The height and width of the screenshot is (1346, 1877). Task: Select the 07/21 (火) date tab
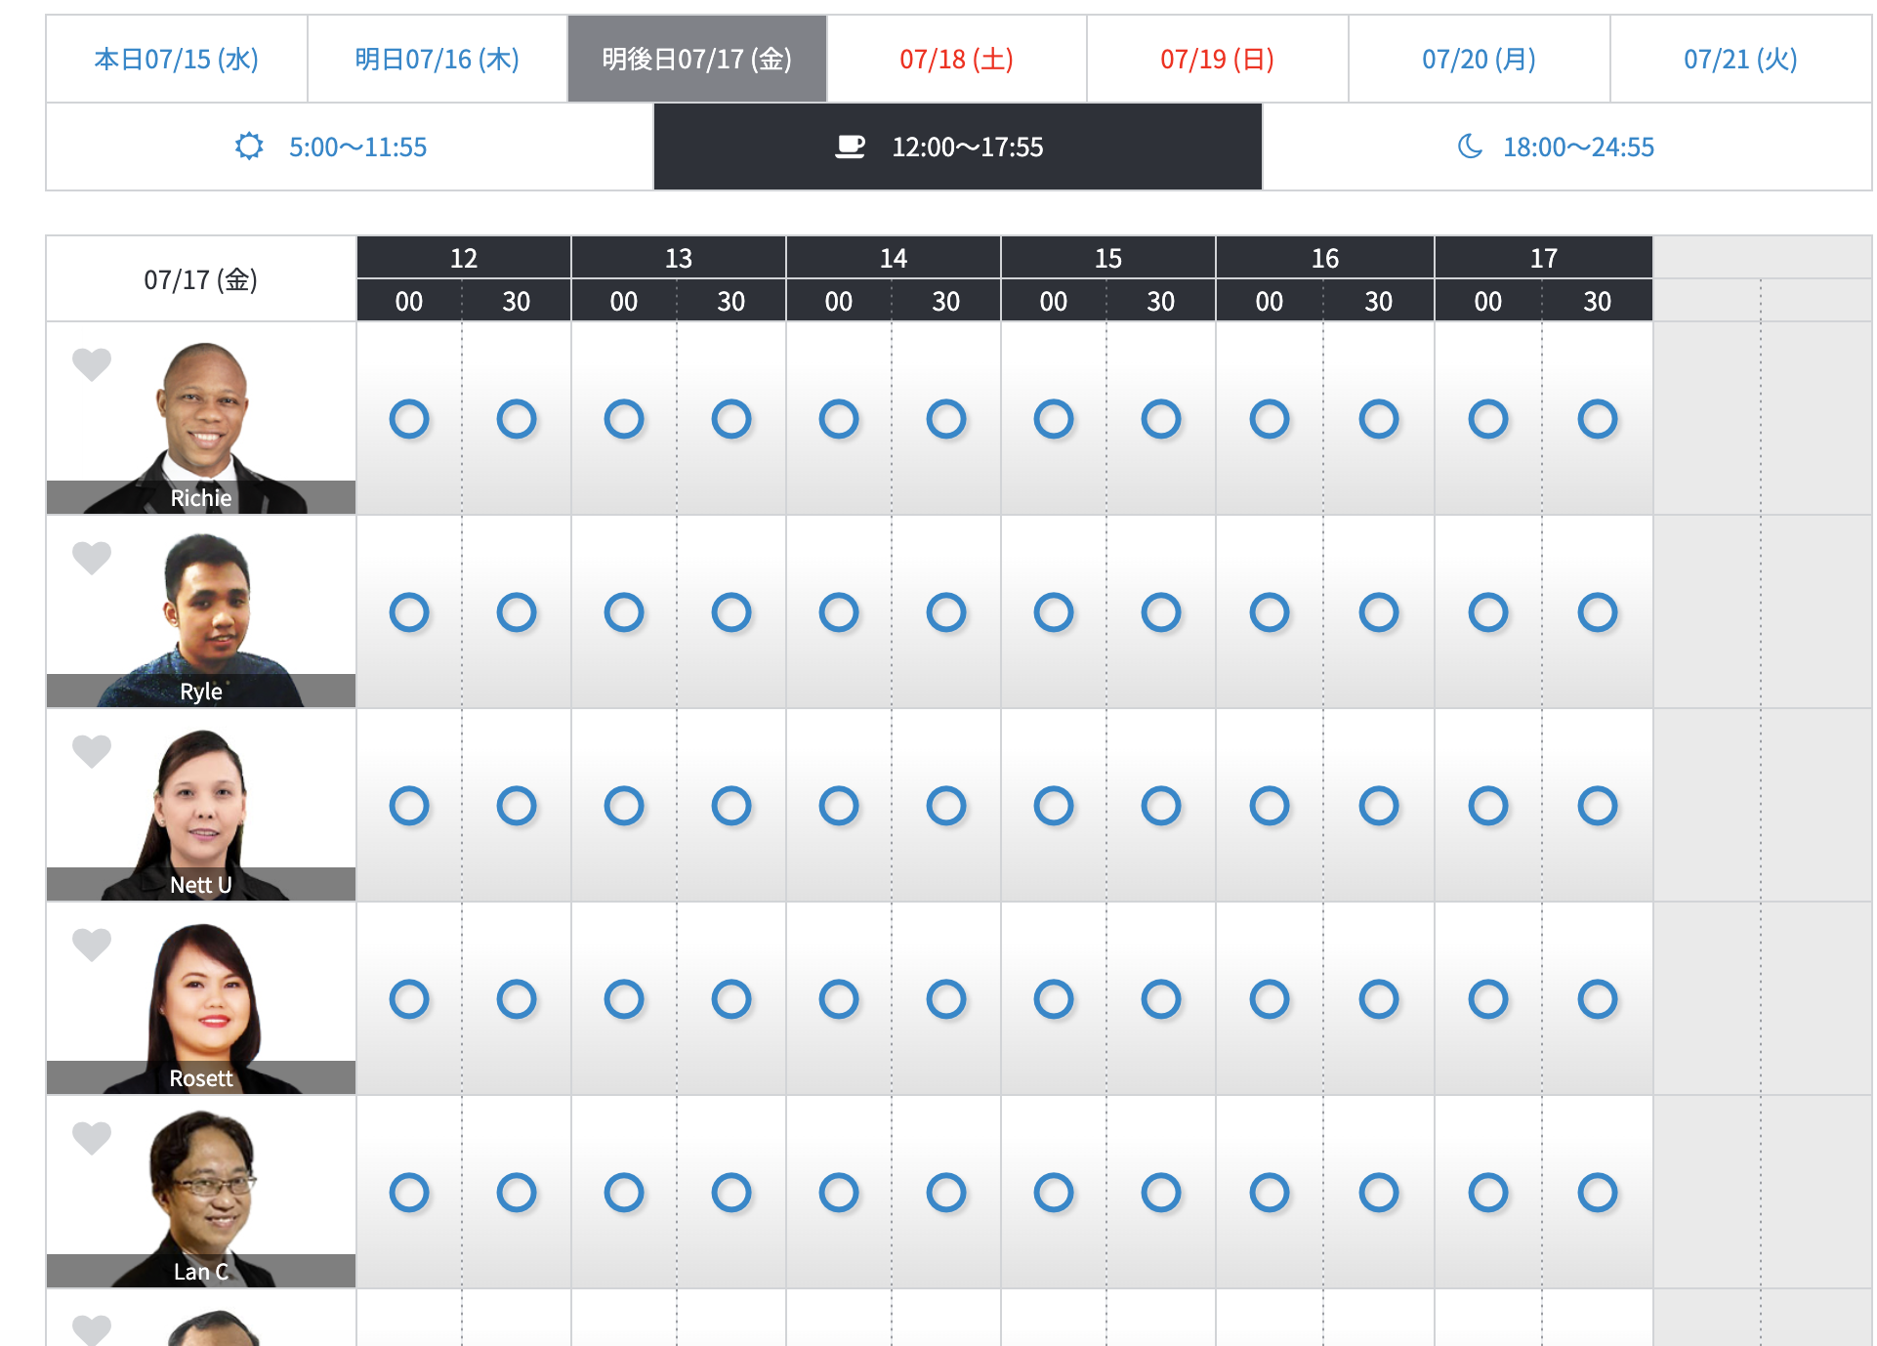coord(1739,60)
